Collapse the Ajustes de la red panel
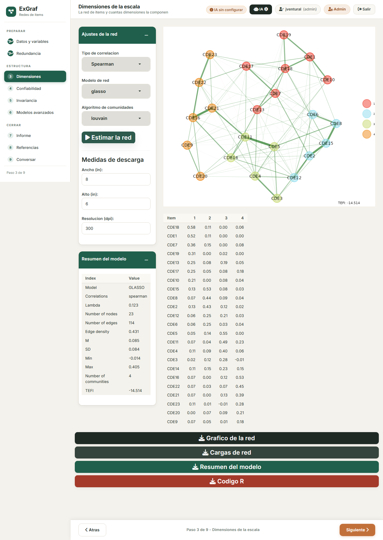Image resolution: width=383 pixels, height=540 pixels. pos(146,35)
